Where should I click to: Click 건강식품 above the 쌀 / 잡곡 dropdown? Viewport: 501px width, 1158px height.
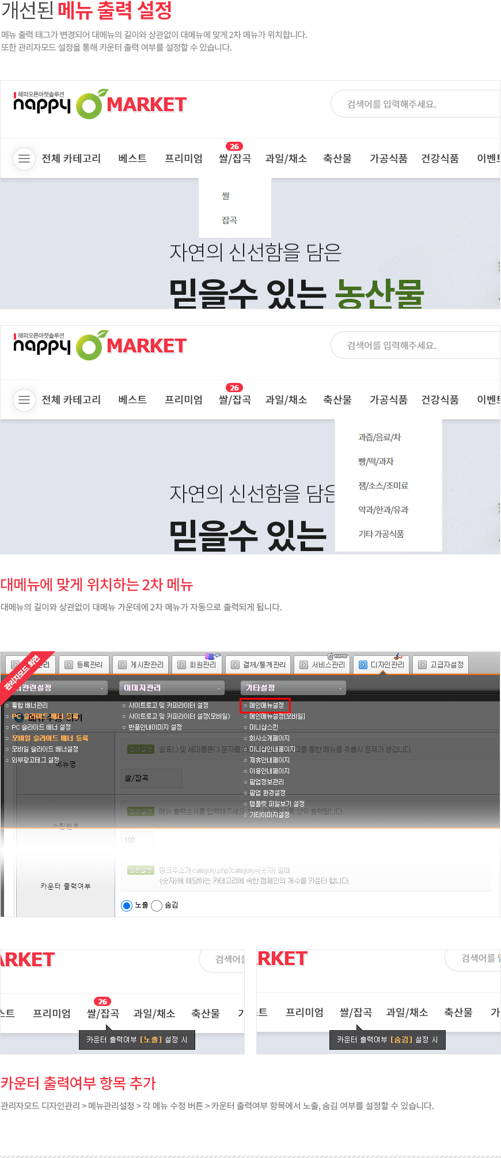tap(440, 158)
